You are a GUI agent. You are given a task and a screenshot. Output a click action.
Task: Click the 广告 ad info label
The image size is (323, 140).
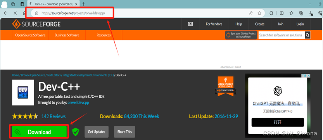pyautogui.click(x=304, y=76)
